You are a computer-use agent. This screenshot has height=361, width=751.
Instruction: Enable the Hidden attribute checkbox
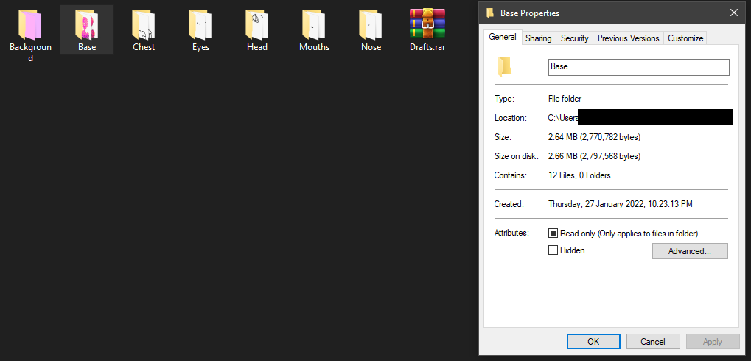[553, 250]
